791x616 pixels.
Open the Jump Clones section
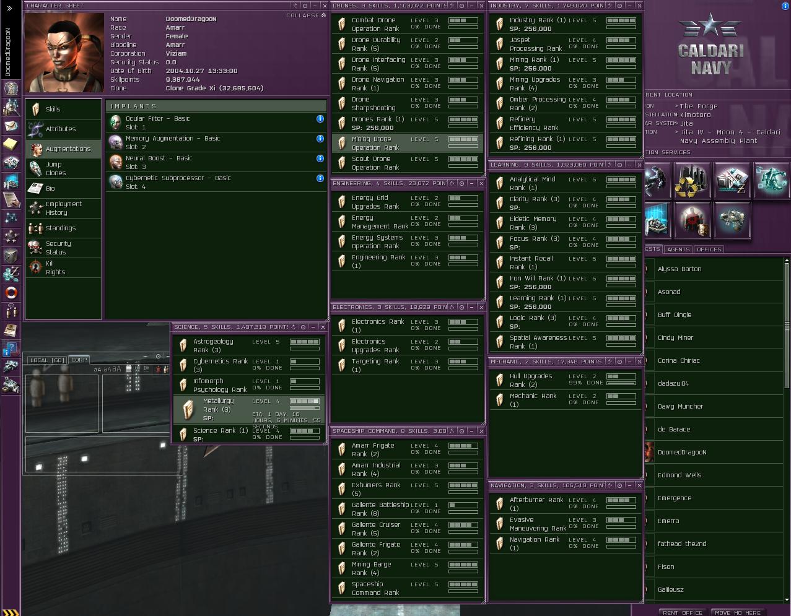[x=63, y=168]
